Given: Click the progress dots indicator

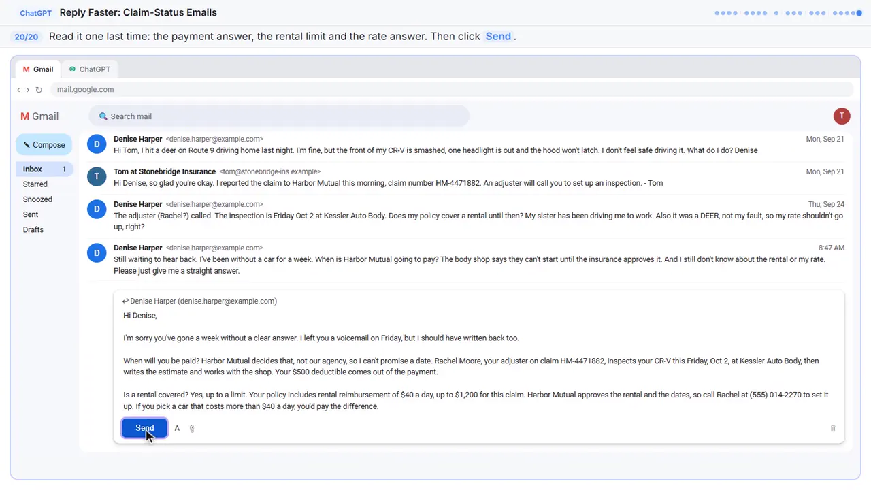Looking at the screenshot, I should click(x=789, y=13).
